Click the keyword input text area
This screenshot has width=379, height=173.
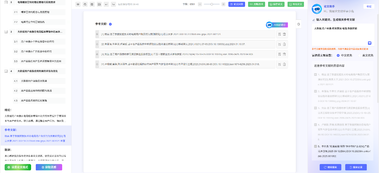click(343, 35)
